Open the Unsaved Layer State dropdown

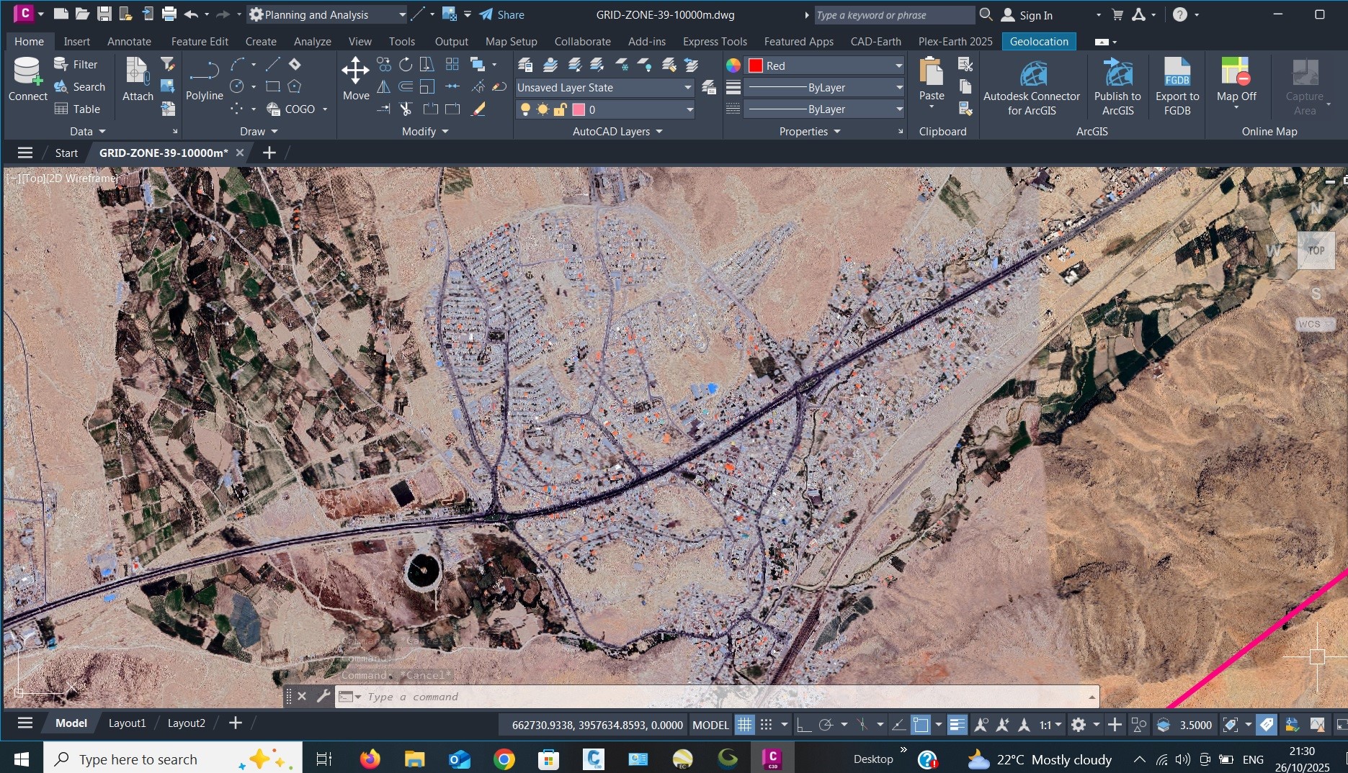tap(604, 88)
